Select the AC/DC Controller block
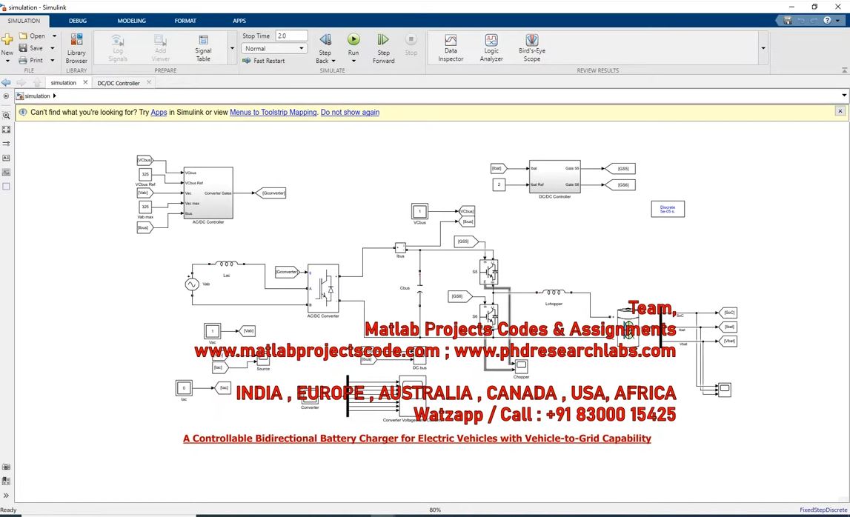The image size is (850, 517). tap(208, 193)
